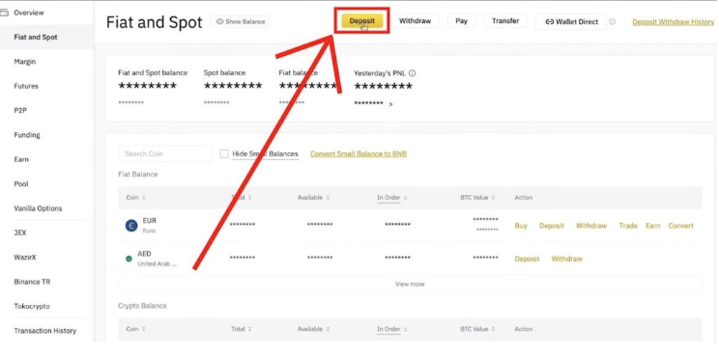Click View more under Fiat Balance
This screenshot has height=356, width=719.
point(410,285)
